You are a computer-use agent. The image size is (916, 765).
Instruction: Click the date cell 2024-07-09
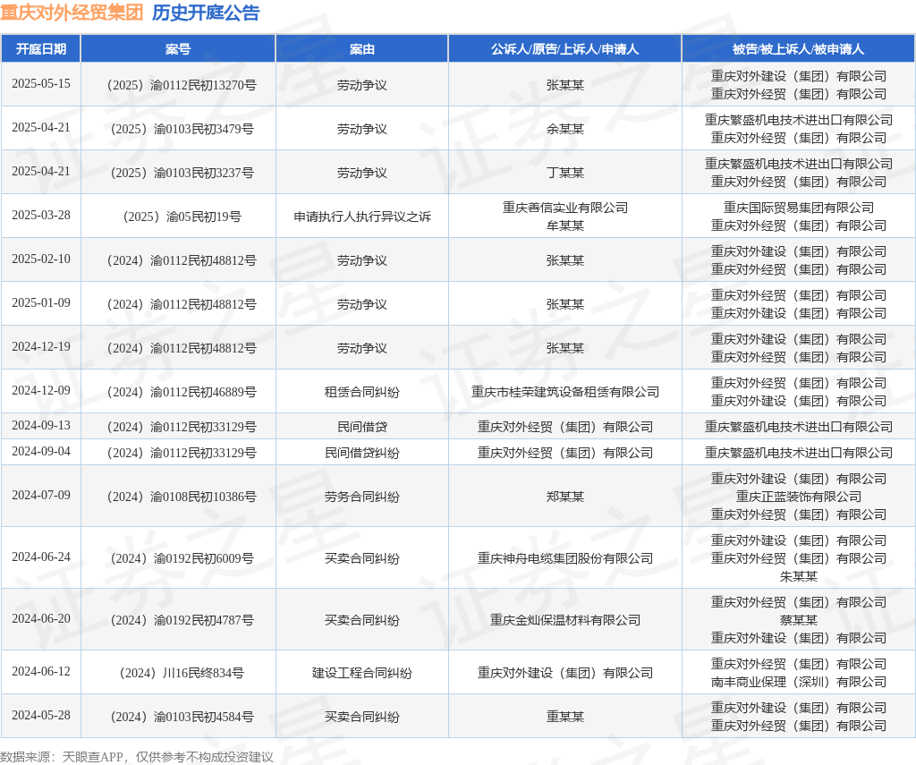point(41,495)
